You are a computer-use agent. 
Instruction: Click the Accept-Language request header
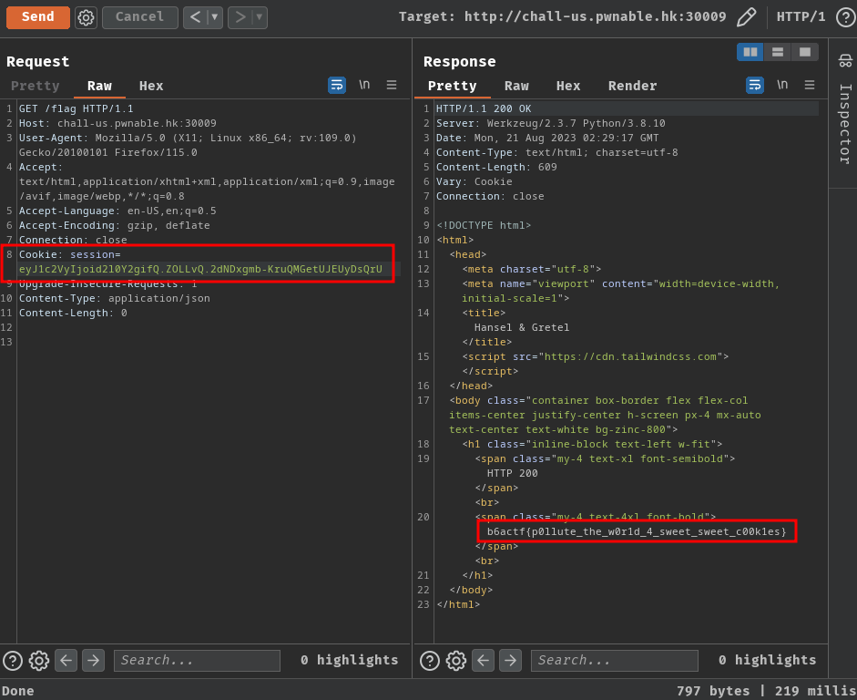point(117,211)
